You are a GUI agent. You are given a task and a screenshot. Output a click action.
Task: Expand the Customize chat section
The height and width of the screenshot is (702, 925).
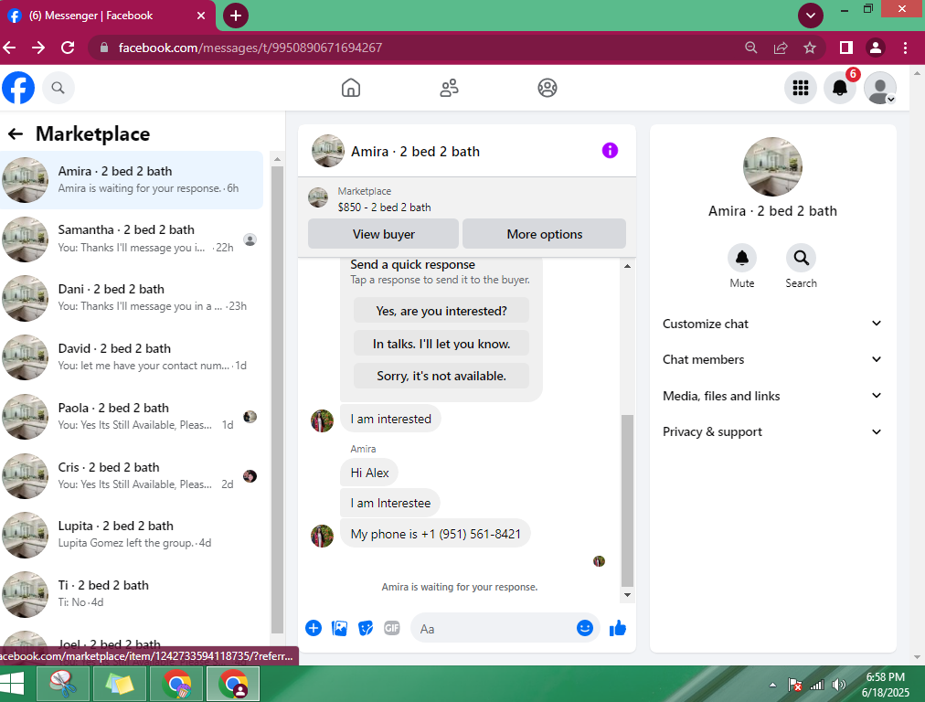coord(772,324)
